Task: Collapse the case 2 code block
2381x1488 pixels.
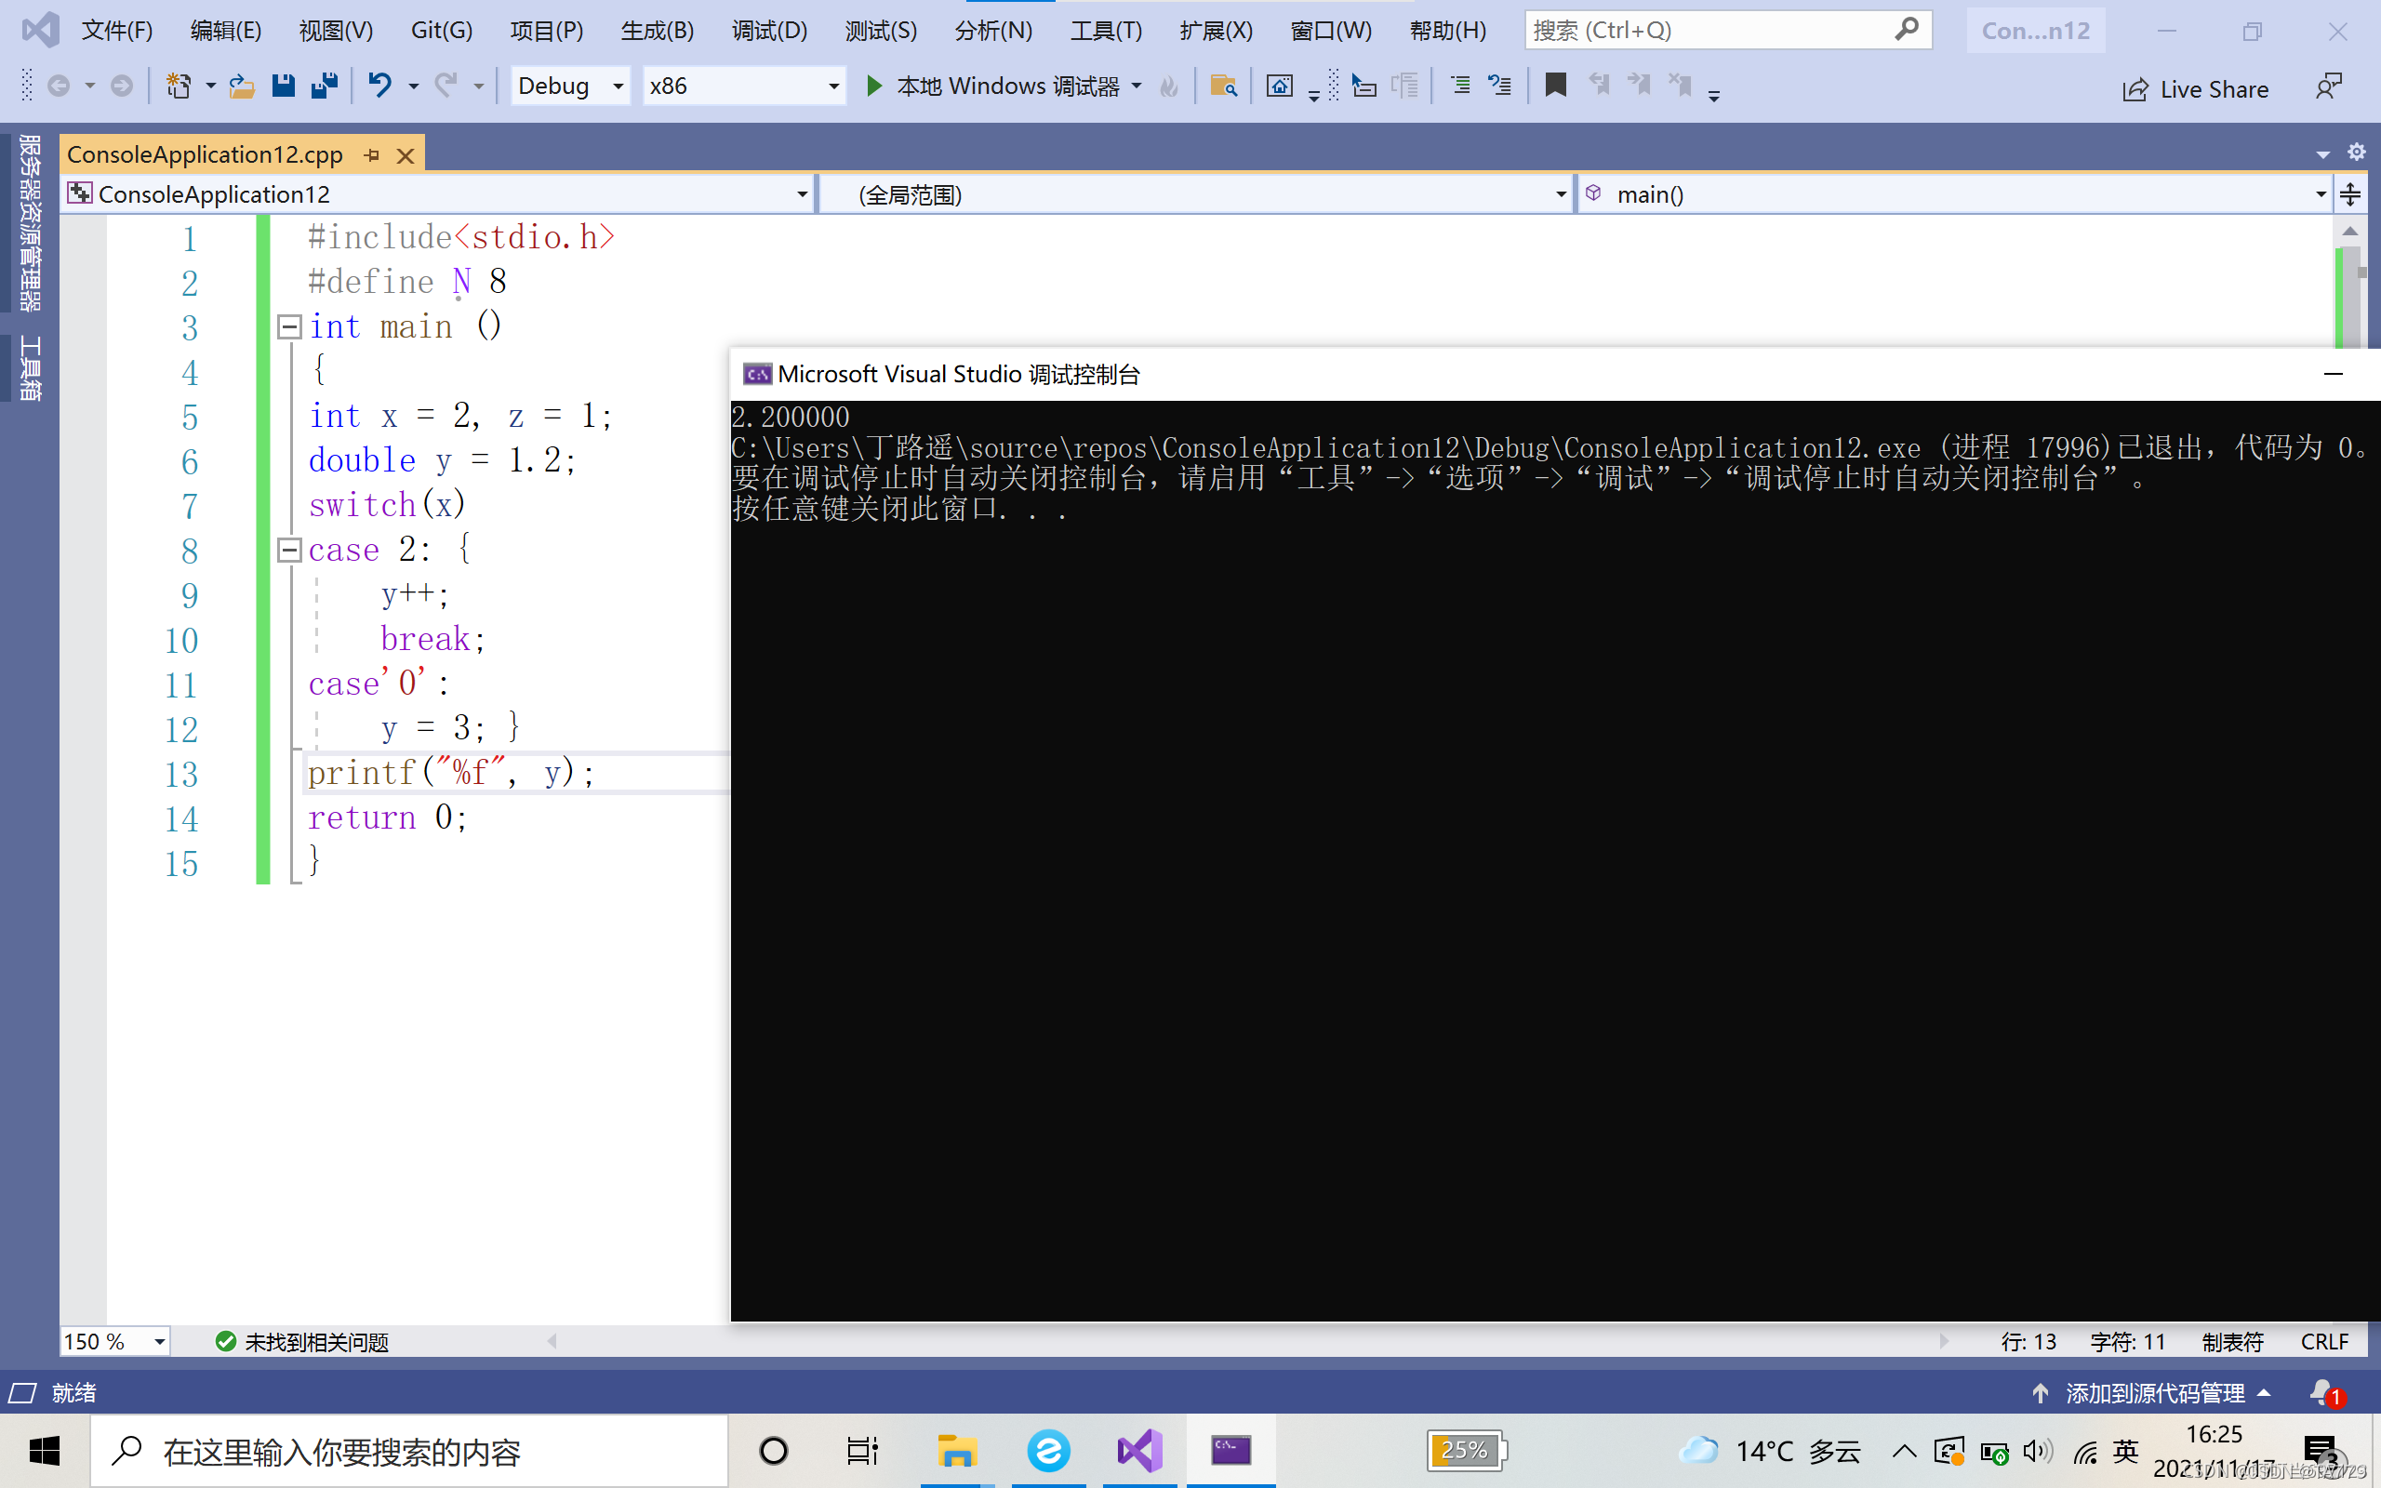Action: pyautogui.click(x=289, y=551)
